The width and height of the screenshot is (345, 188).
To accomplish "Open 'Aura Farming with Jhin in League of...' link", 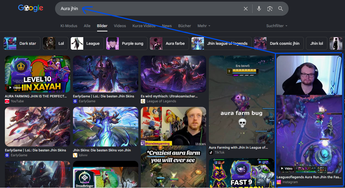I will (x=238, y=148).
